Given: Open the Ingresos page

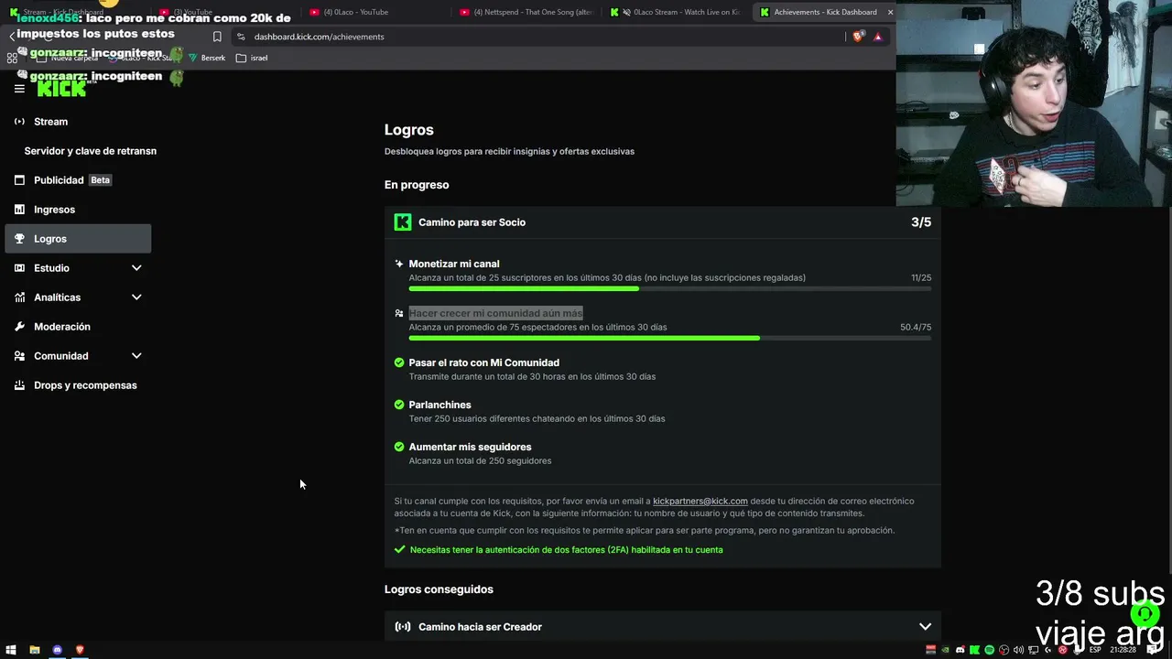Looking at the screenshot, I should point(78,210).
